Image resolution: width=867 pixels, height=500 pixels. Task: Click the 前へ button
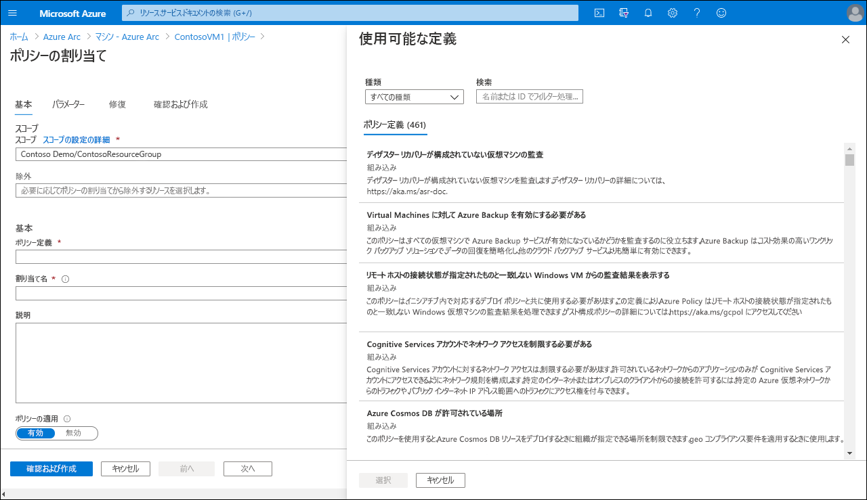186,469
